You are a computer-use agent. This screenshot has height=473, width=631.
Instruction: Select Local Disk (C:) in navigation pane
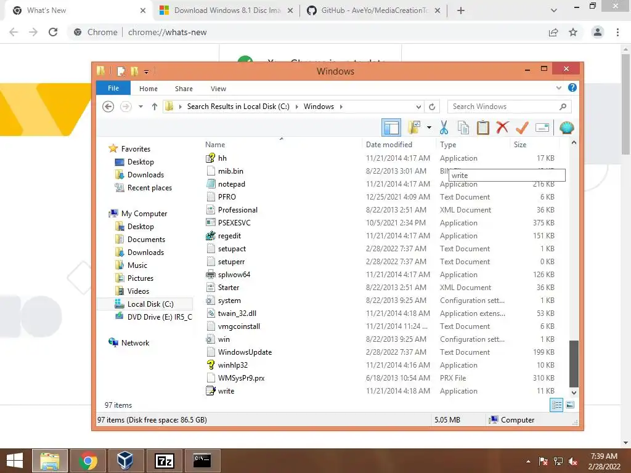point(150,304)
